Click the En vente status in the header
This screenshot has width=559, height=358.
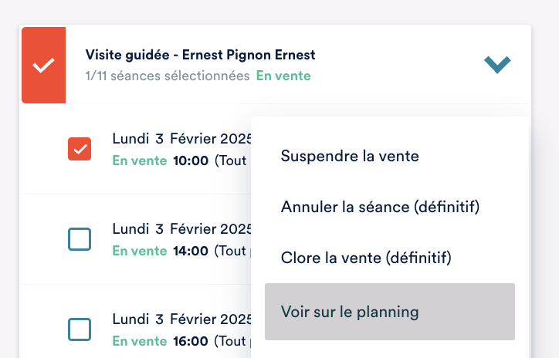tap(283, 76)
